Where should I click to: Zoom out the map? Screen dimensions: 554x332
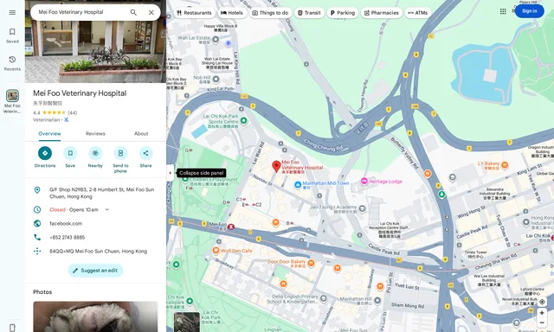[x=542, y=322]
